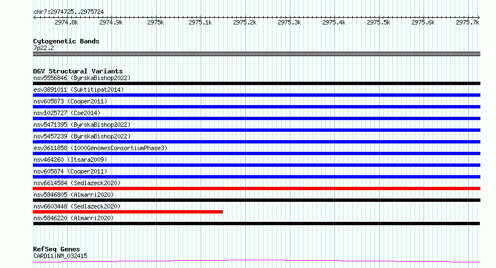
Task: Open variant nsv6603448 (Sedlazeck2020) label
Action: pyautogui.click(x=77, y=206)
